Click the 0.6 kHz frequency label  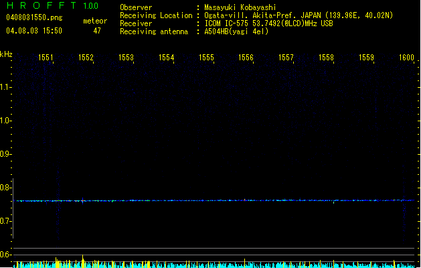click(x=5, y=255)
